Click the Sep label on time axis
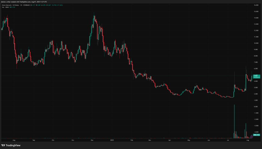The image size is (262, 149). pyautogui.click(x=34, y=140)
